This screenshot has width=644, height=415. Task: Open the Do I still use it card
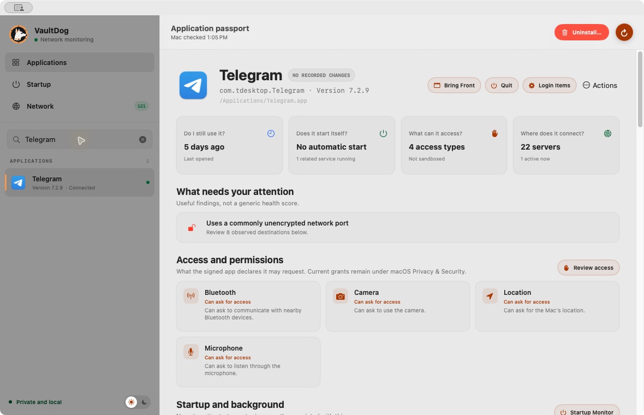point(229,145)
